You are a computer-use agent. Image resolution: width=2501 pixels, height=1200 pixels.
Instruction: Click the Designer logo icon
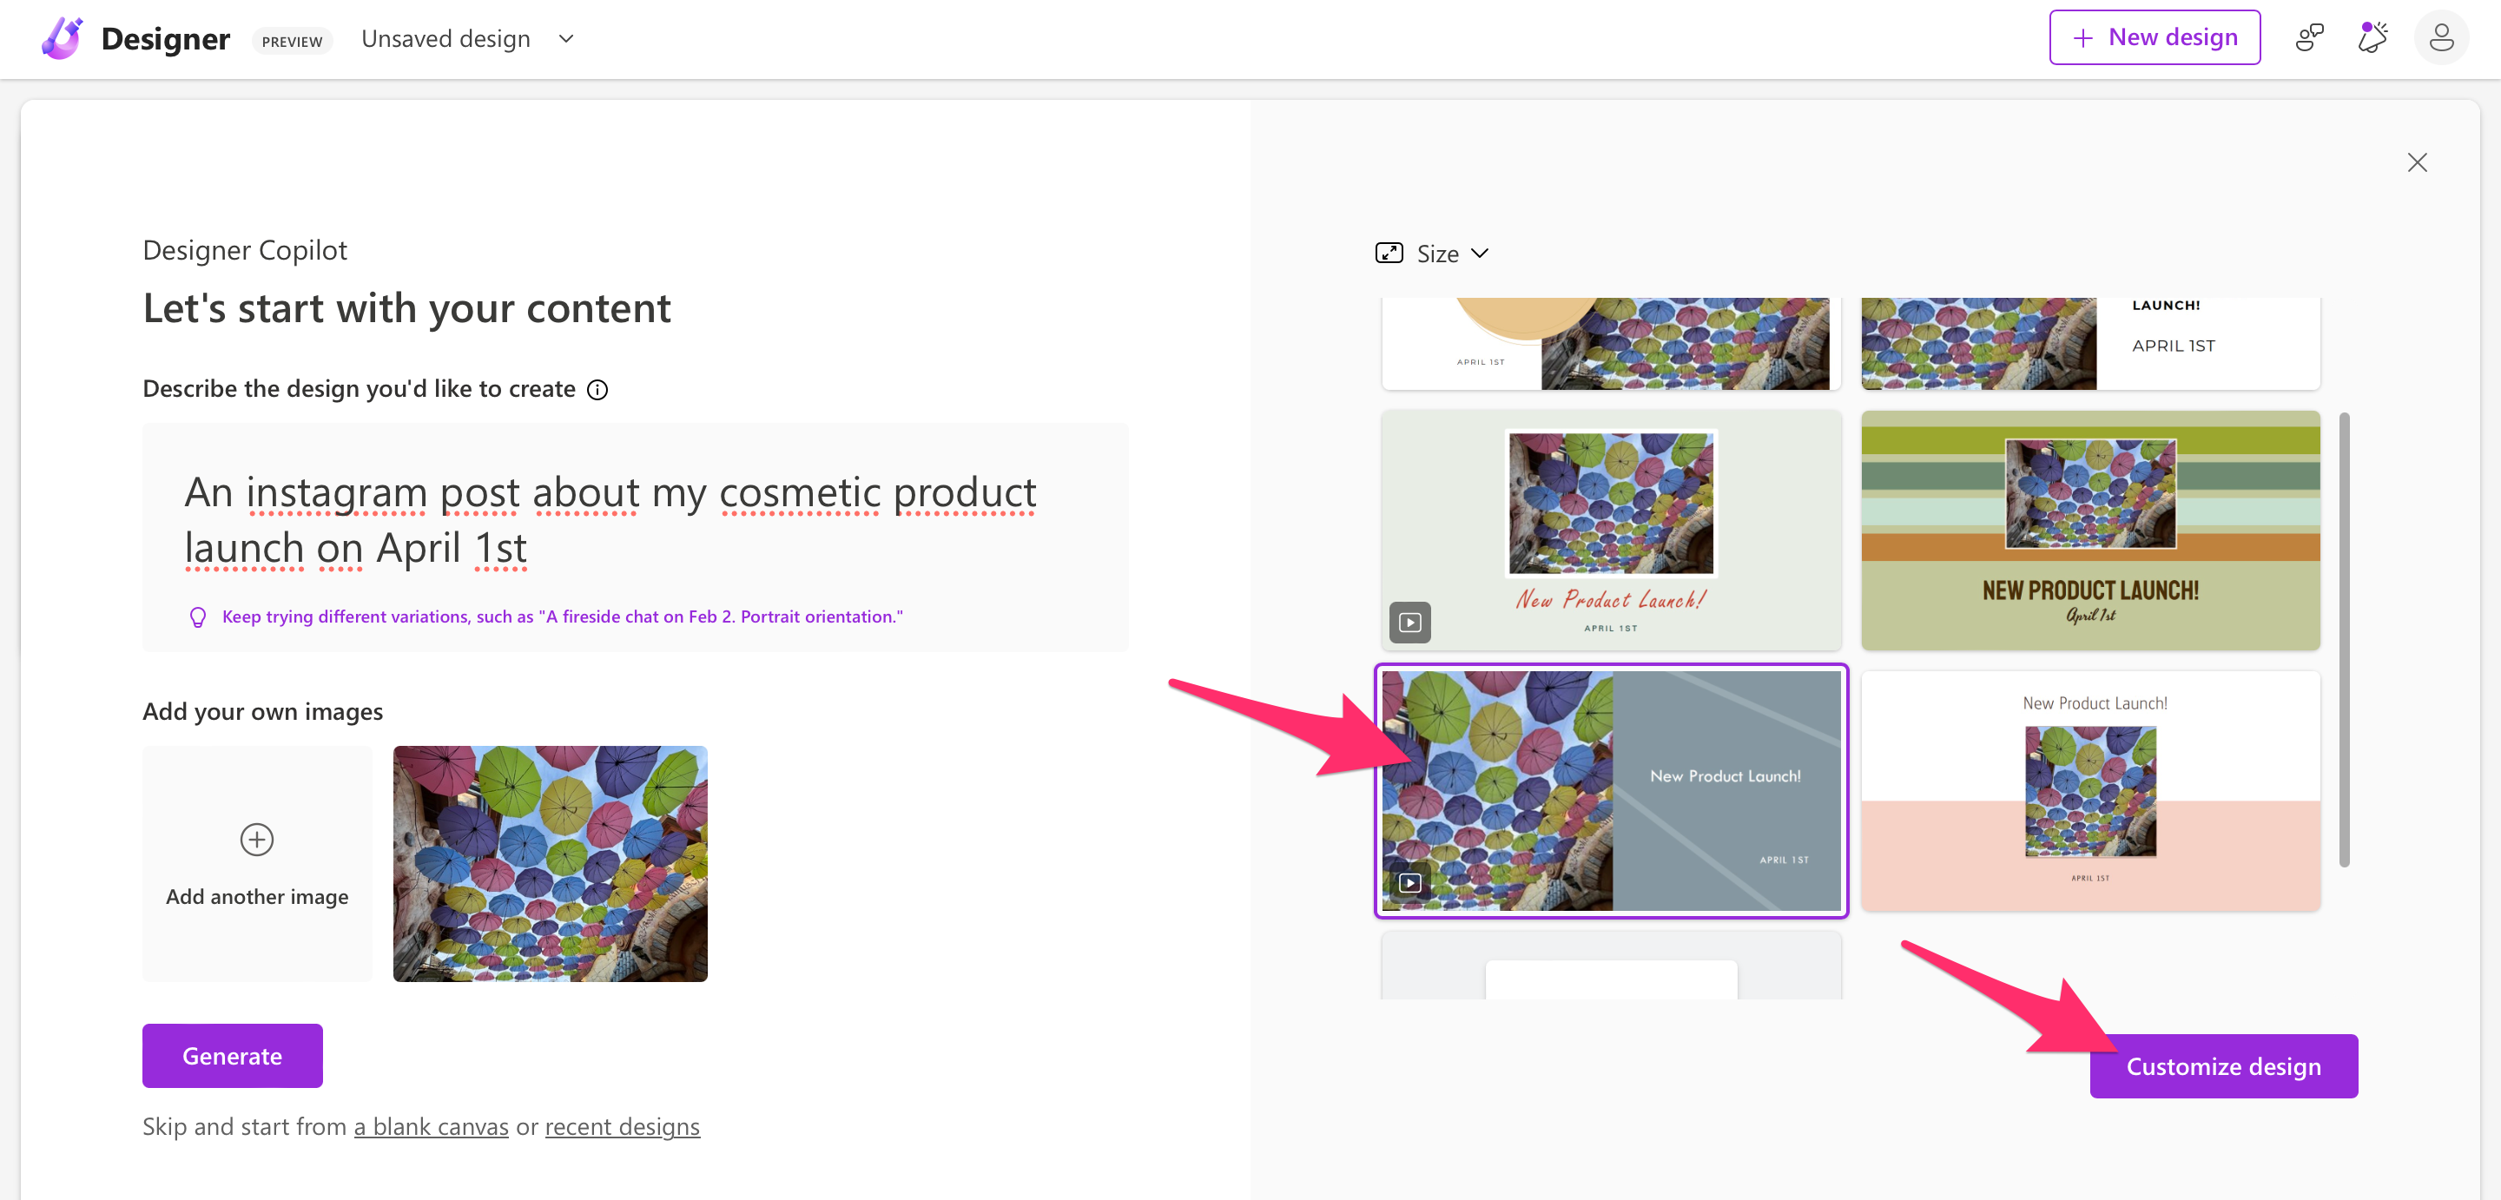[x=61, y=39]
